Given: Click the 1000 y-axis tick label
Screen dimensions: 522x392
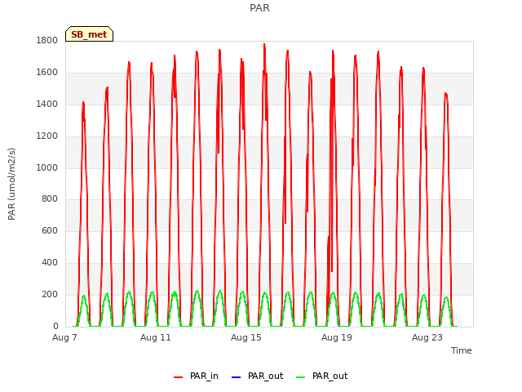Looking at the screenshot, I should (47, 167).
